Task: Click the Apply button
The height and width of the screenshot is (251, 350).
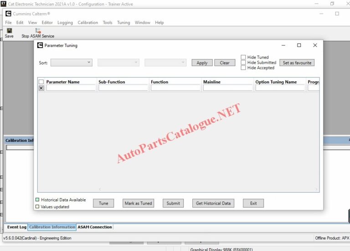Action: click(202, 63)
